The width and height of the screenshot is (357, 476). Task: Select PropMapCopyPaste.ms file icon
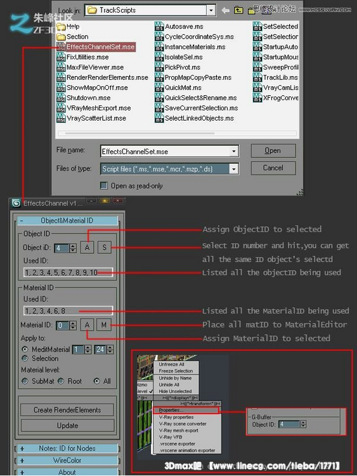pos(159,77)
